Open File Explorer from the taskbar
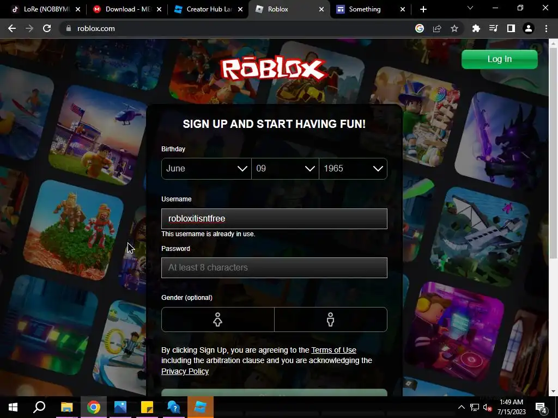The image size is (558, 418). [66, 407]
